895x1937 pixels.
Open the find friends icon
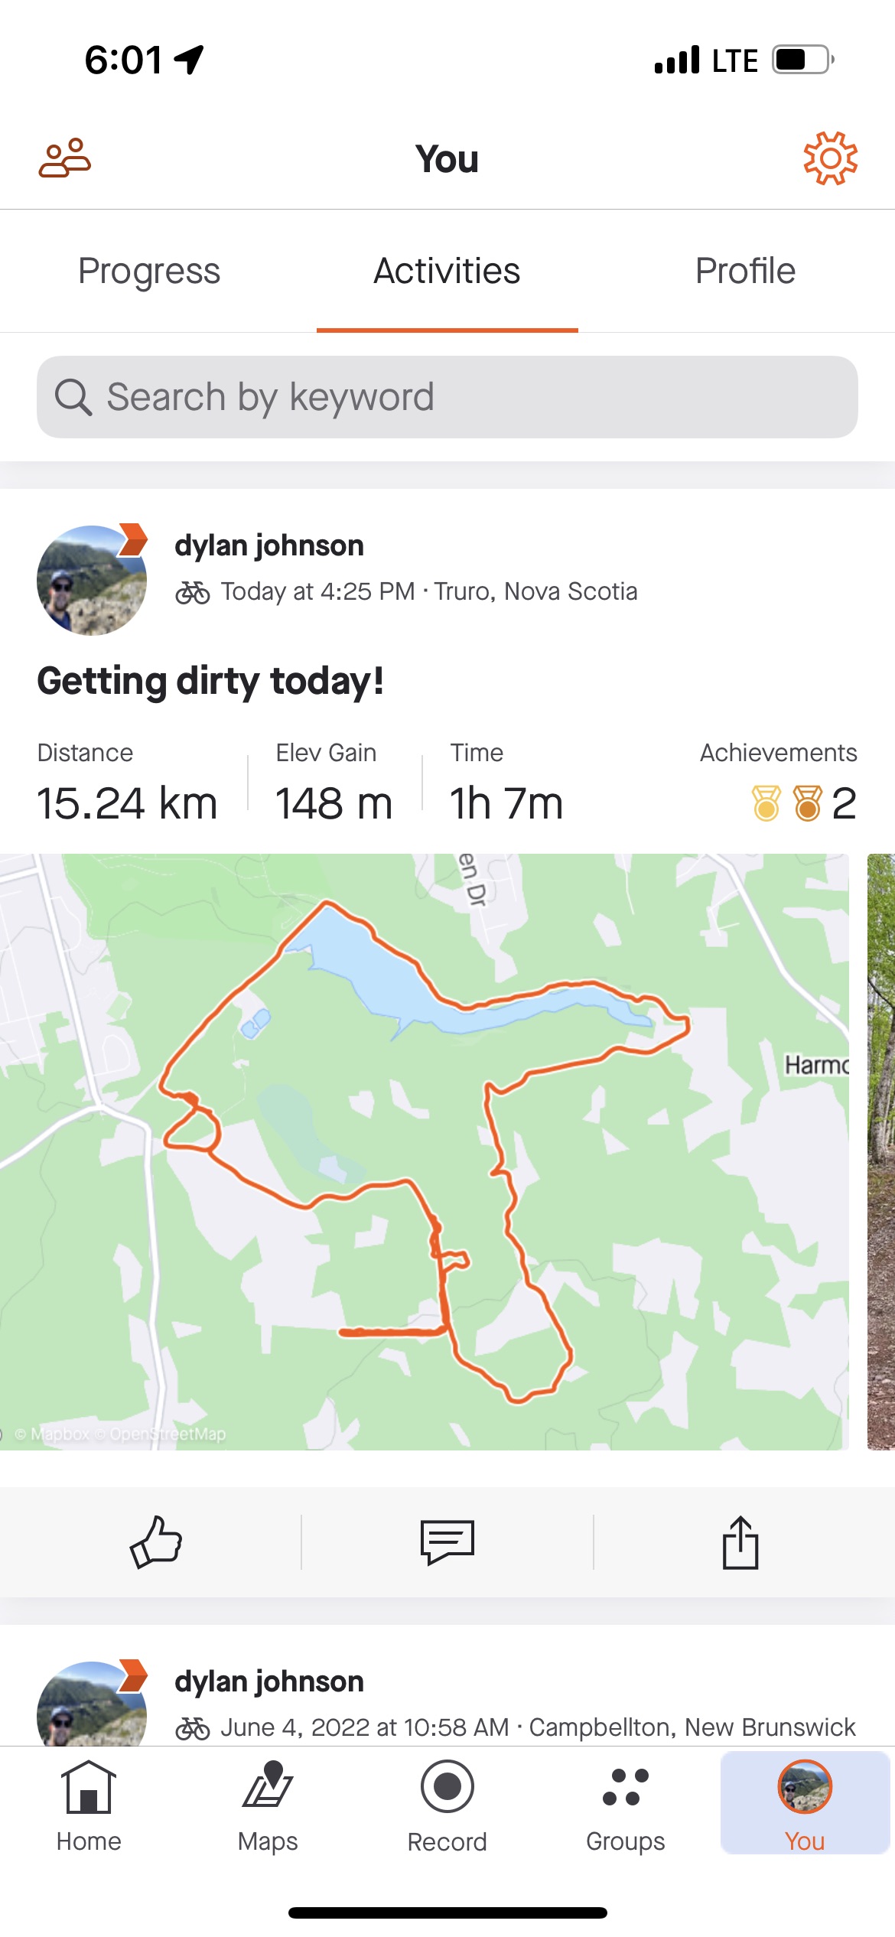tap(65, 158)
